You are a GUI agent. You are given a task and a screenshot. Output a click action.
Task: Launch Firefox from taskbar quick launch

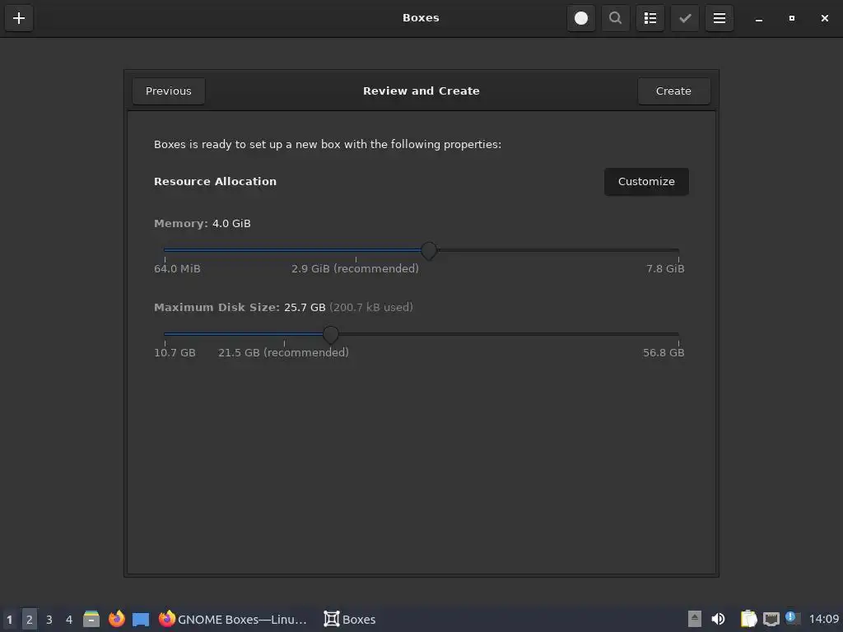117,619
